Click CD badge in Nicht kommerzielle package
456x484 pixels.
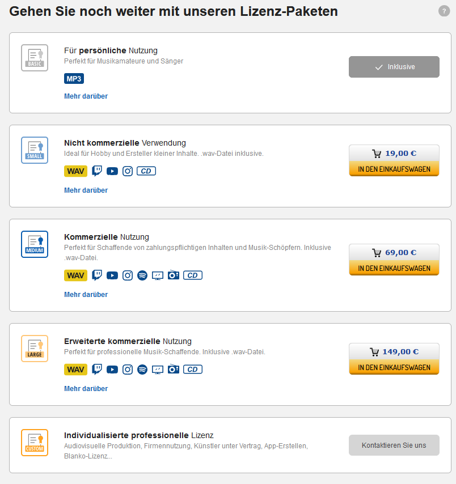146,171
